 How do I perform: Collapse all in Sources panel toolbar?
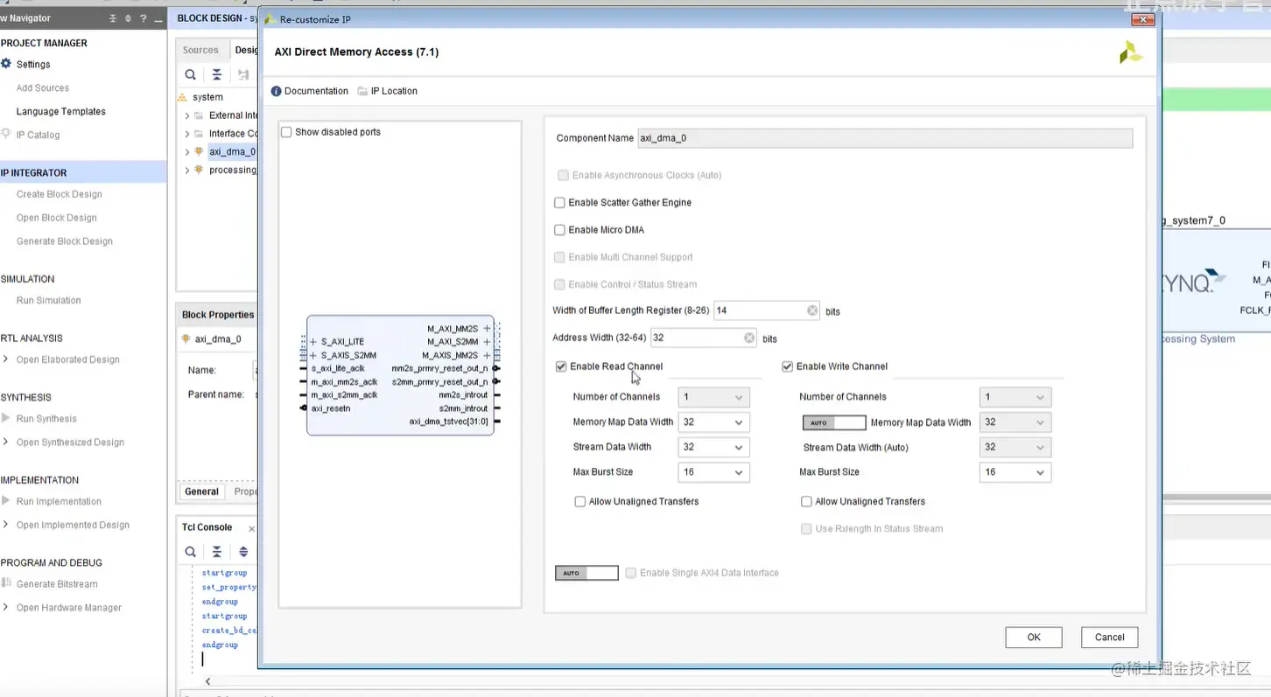pos(216,75)
